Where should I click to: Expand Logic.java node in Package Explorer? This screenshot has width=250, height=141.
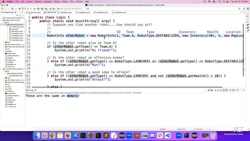pyautogui.click(x=8, y=29)
